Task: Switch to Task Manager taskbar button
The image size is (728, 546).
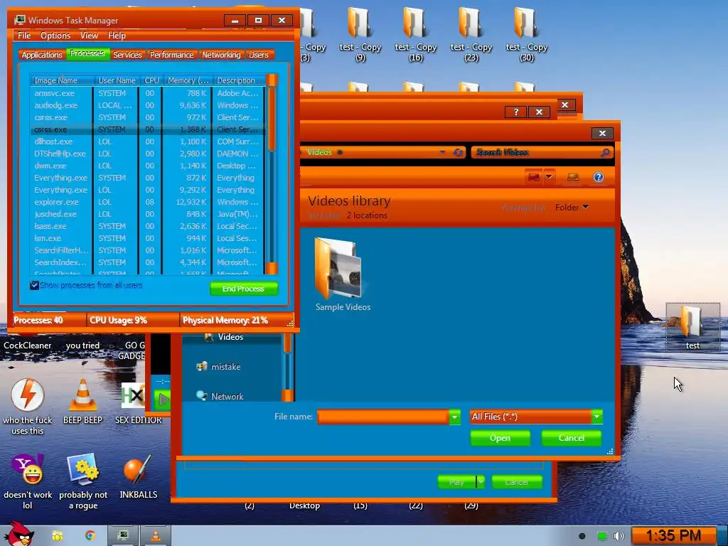Action: tap(123, 536)
